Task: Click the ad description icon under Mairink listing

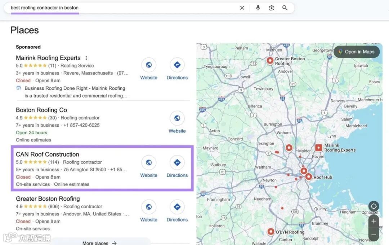Action: (x=19, y=88)
